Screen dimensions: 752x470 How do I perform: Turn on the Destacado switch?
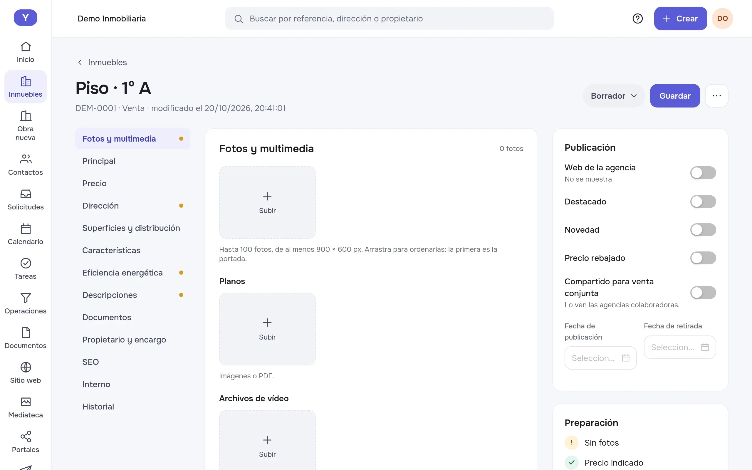pyautogui.click(x=703, y=202)
